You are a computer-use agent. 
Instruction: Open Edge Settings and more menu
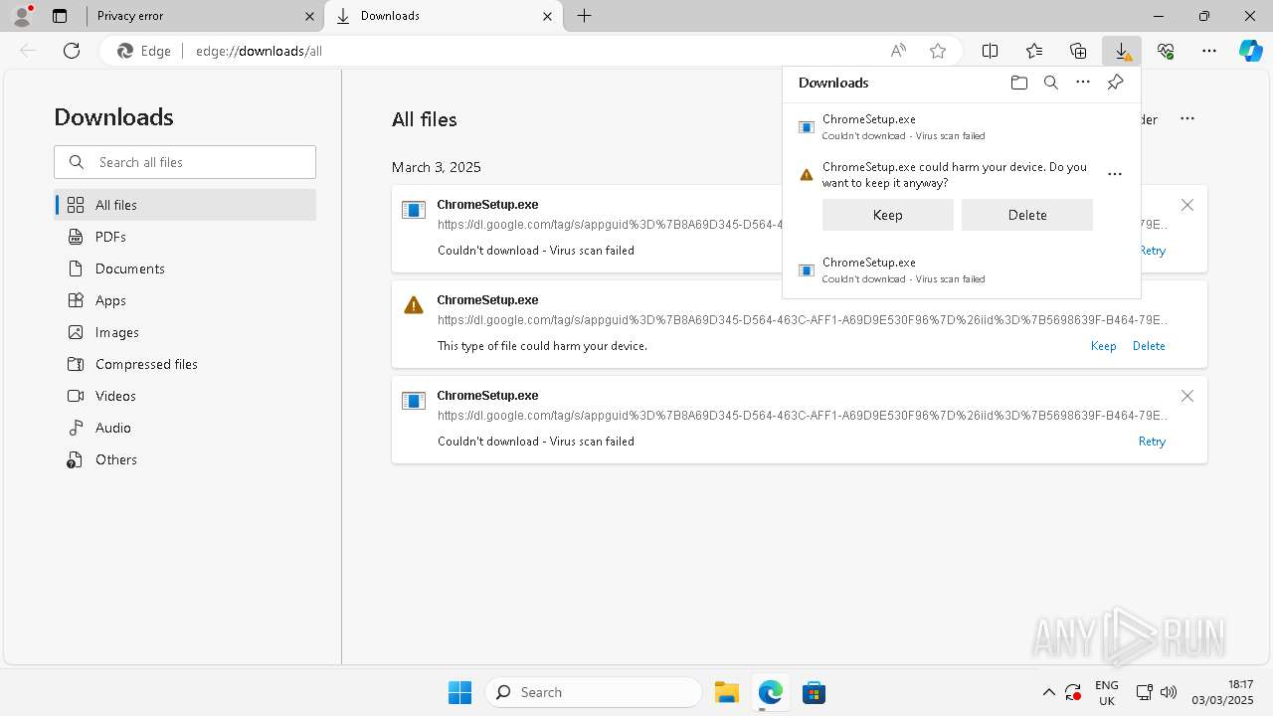click(1209, 51)
